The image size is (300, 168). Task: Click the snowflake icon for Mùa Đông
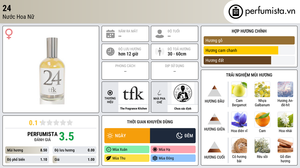tap(155, 158)
